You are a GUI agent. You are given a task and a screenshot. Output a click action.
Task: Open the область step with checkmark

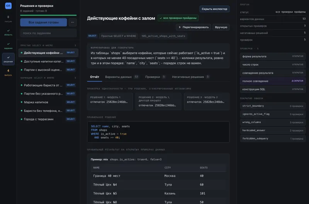click(8, 32)
